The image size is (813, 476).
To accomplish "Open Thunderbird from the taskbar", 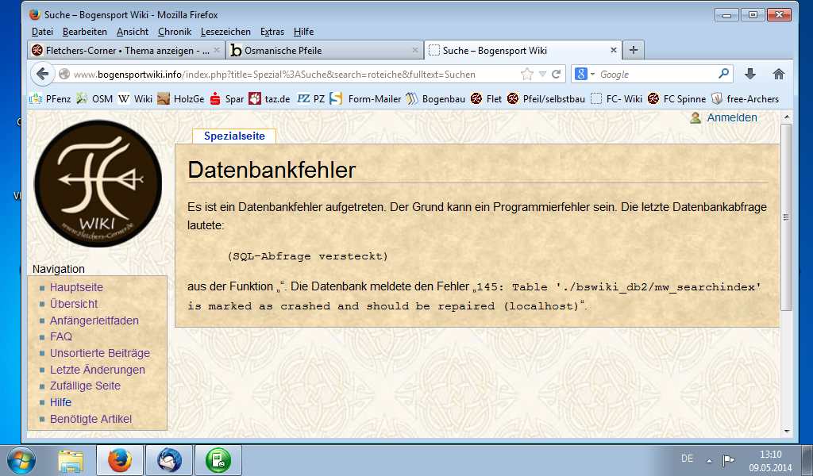I will point(169,460).
